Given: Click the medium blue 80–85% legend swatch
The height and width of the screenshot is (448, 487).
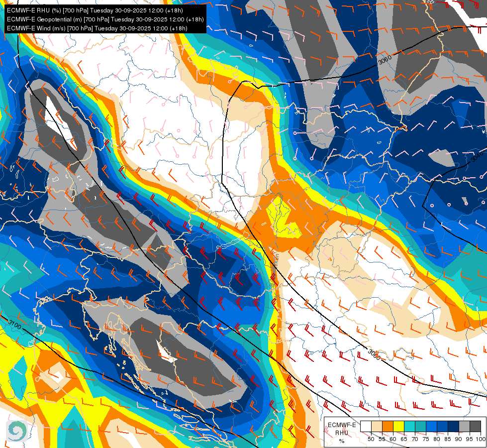Looking at the screenshot, I should tap(442, 426).
